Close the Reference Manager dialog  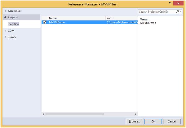180,3
